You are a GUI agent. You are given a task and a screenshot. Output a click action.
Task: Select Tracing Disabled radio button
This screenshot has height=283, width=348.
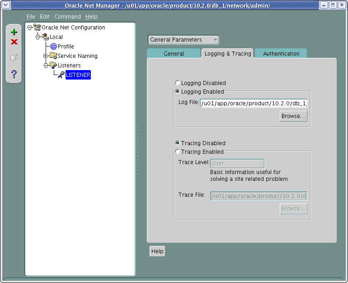pos(177,143)
